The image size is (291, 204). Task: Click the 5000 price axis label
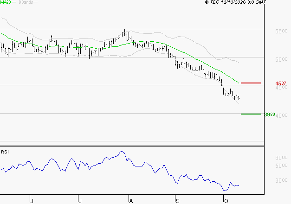(x=281, y=59)
